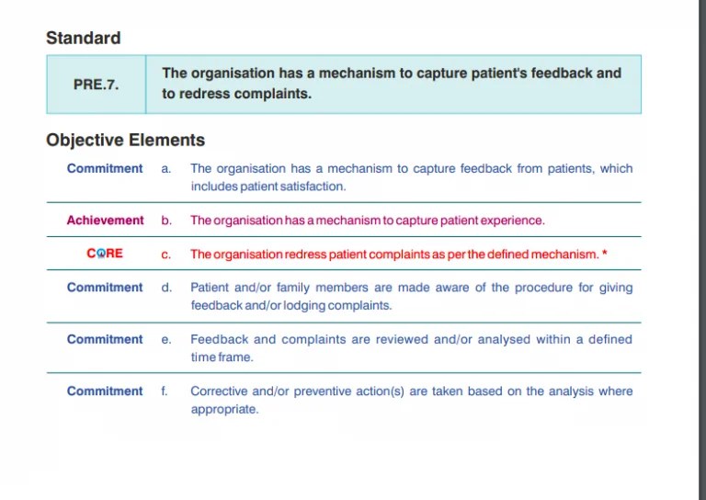
Task: Click the Commitment label for element a
Action: (105, 168)
